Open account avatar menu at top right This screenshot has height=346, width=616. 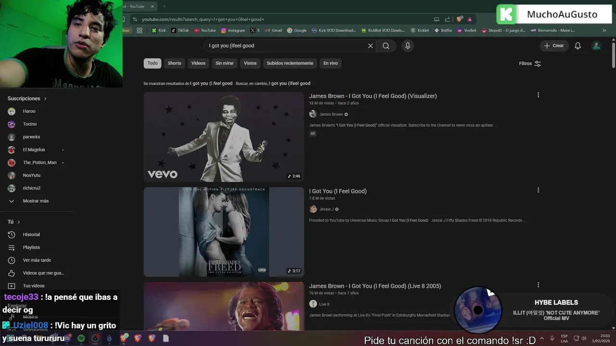coord(596,46)
